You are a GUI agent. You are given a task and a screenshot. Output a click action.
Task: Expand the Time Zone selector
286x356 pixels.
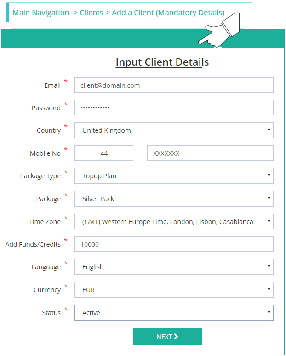(x=174, y=221)
